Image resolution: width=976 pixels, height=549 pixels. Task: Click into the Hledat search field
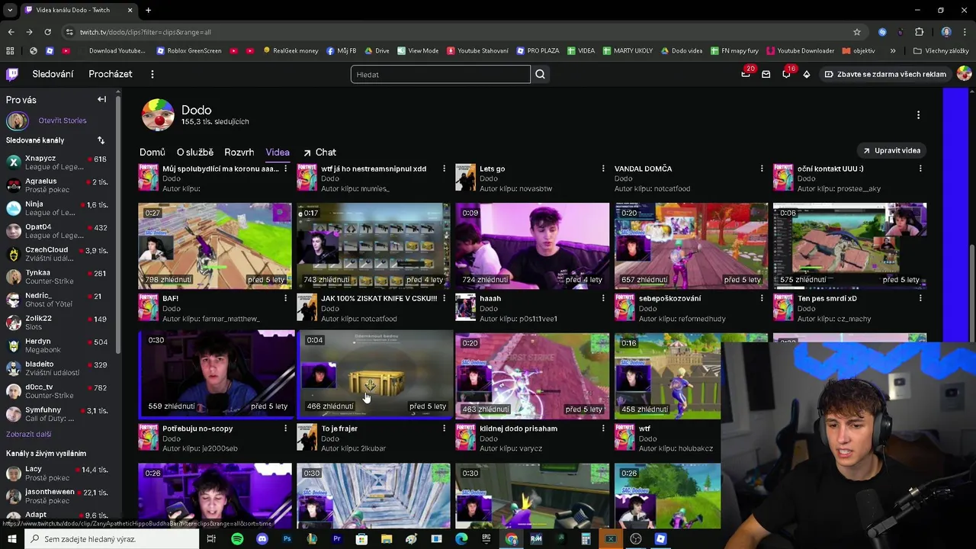click(441, 74)
